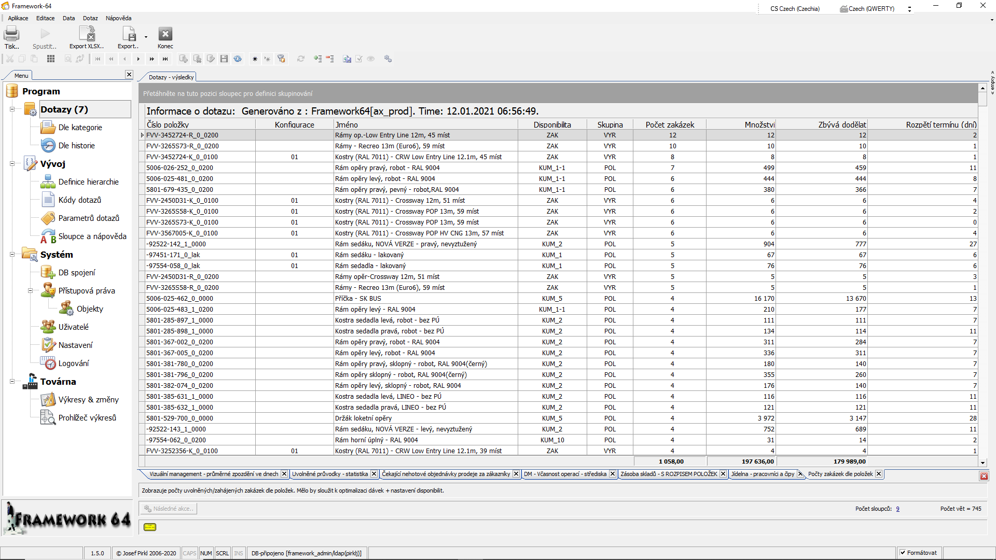The width and height of the screenshot is (996, 560).
Task: Jump back one page of records
Action: (111, 59)
